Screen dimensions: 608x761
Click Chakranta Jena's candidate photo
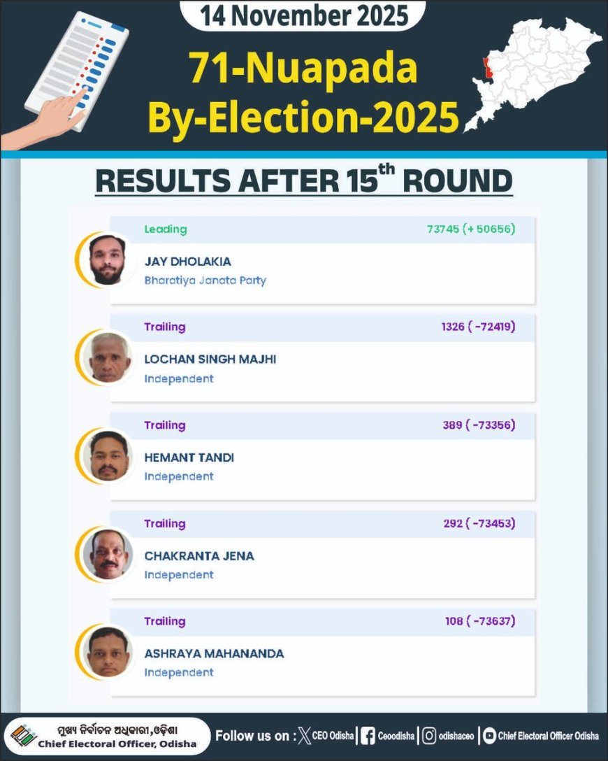(x=107, y=555)
